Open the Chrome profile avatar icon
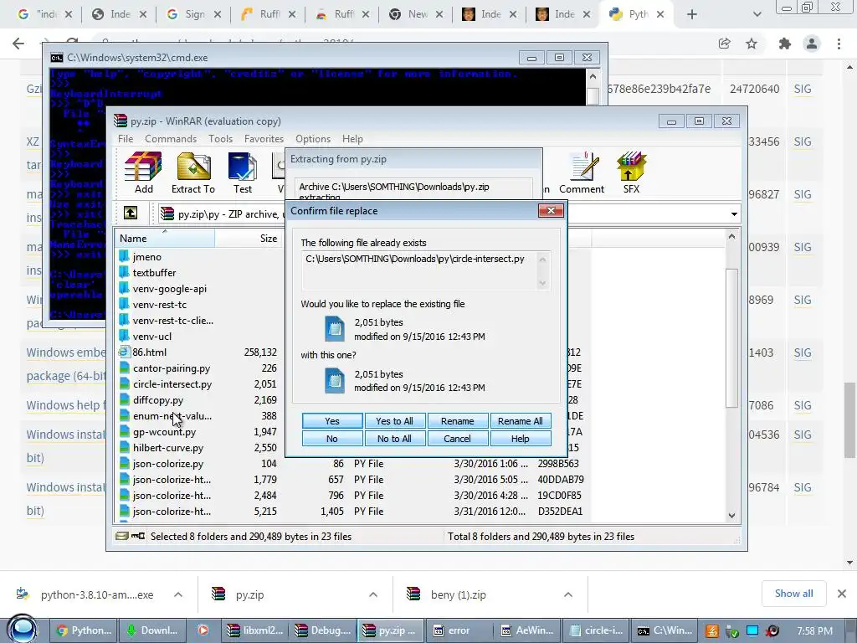The height and width of the screenshot is (643, 857). pyautogui.click(x=812, y=44)
